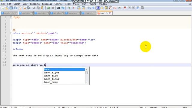
Task: Open the Language menu
Action: pyautogui.click(x=47, y=4)
